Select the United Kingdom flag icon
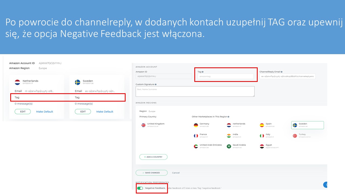This screenshot has width=345, height=194. tap(144, 125)
